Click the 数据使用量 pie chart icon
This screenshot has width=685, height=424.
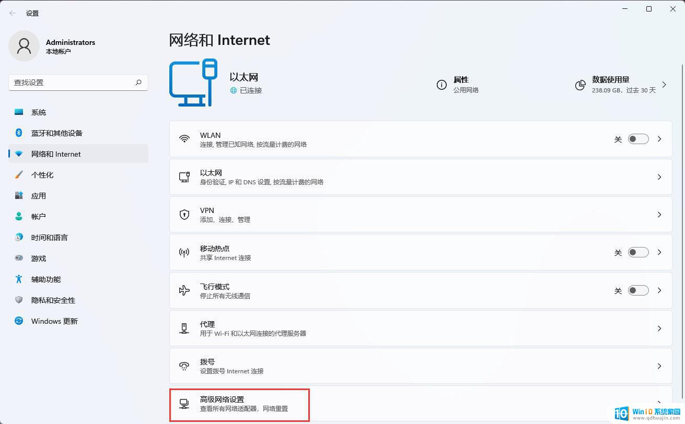[580, 84]
